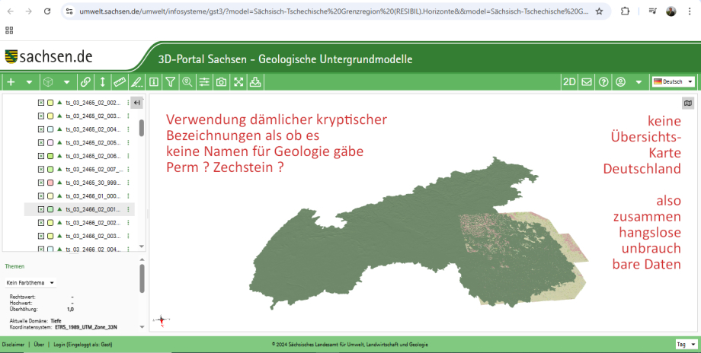Open the filter funnel tool
Screen dimensions: 701x353
point(171,82)
